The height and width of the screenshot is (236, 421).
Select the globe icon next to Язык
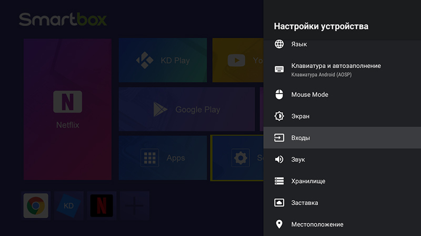(x=279, y=44)
